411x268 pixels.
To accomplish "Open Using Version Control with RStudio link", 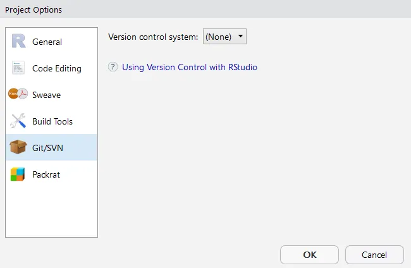I will pyautogui.click(x=190, y=67).
